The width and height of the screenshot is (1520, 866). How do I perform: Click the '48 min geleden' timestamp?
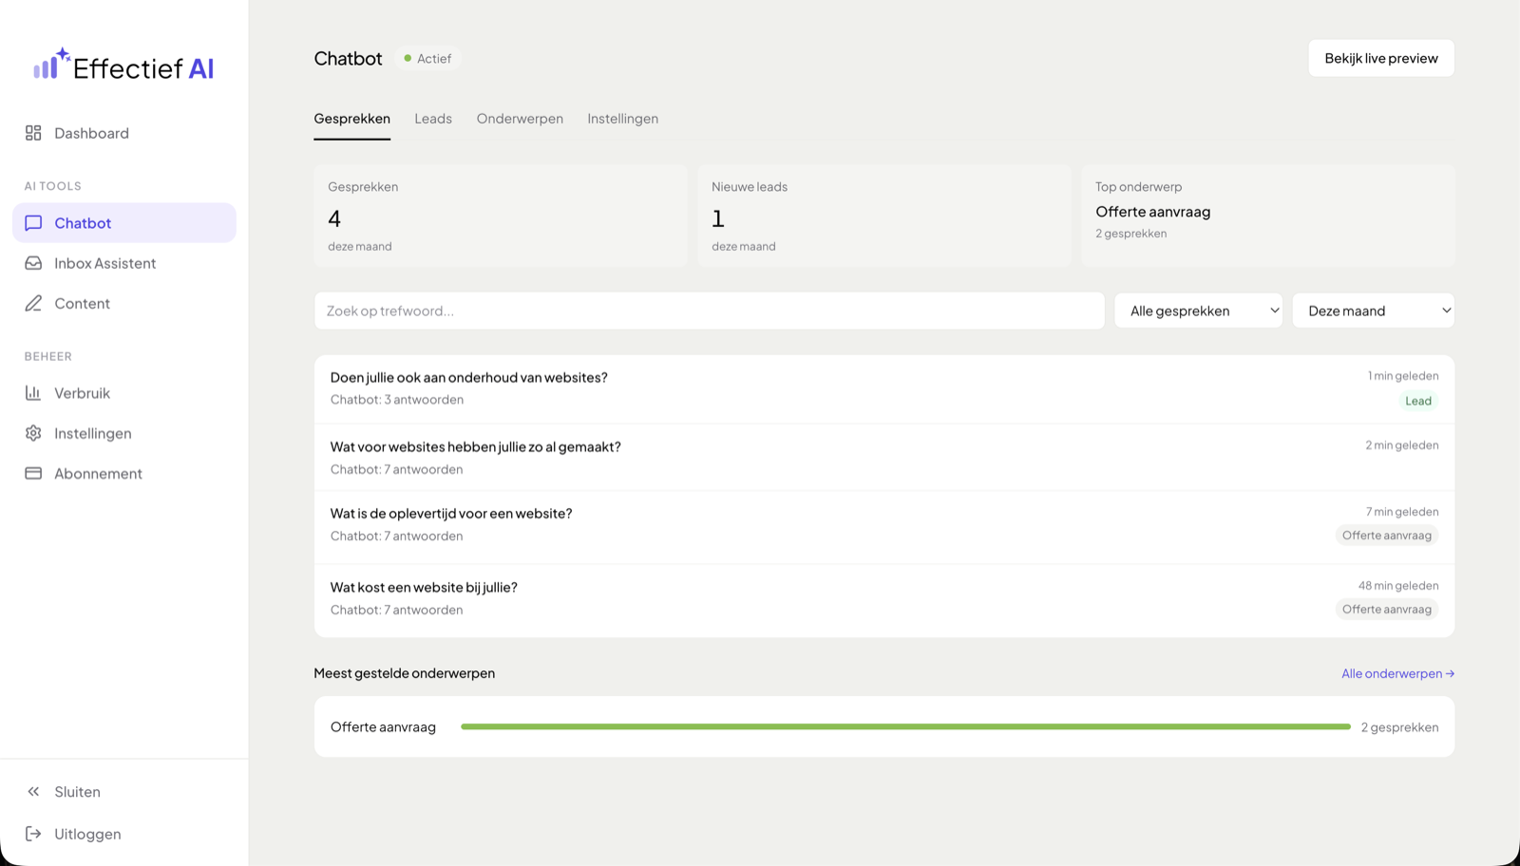click(x=1398, y=586)
